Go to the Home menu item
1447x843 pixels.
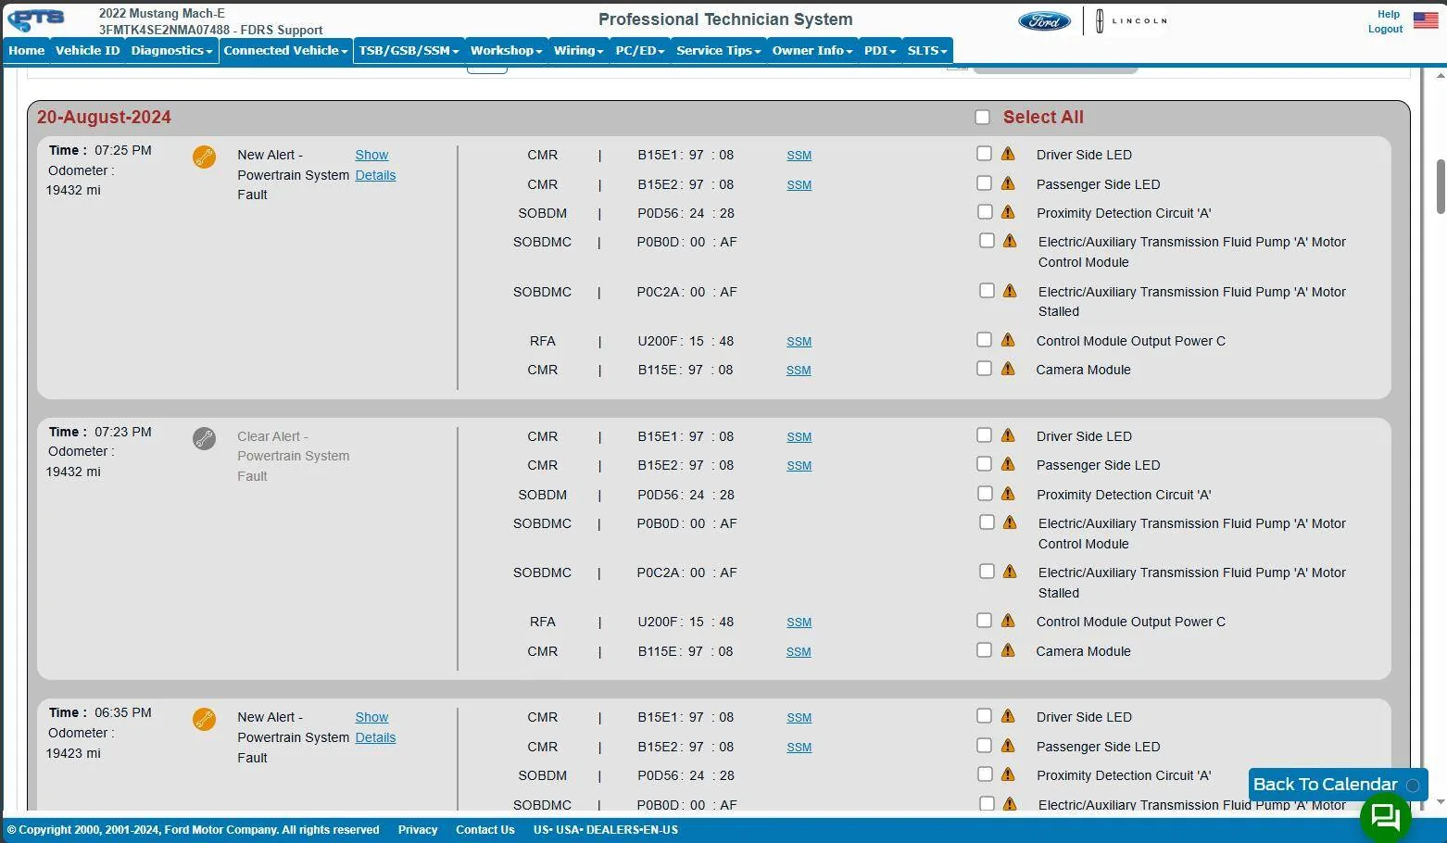pos(27,51)
